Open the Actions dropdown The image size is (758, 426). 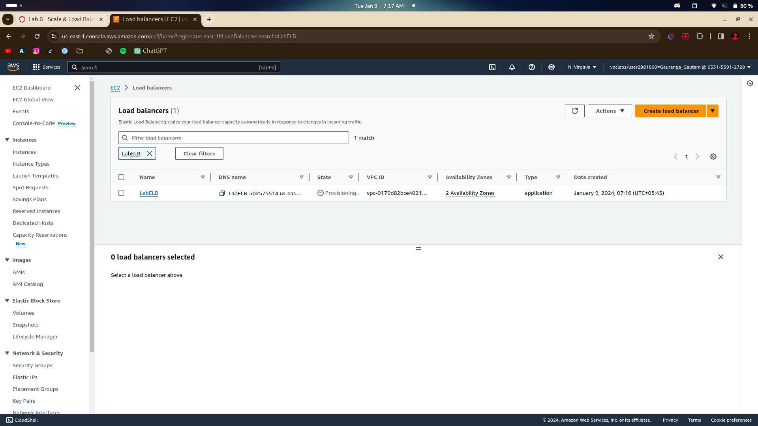[610, 111]
